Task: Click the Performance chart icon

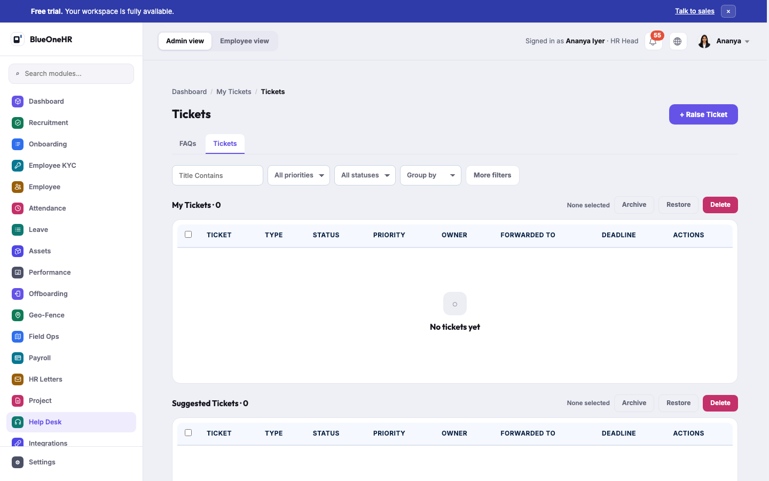Action: (x=18, y=272)
